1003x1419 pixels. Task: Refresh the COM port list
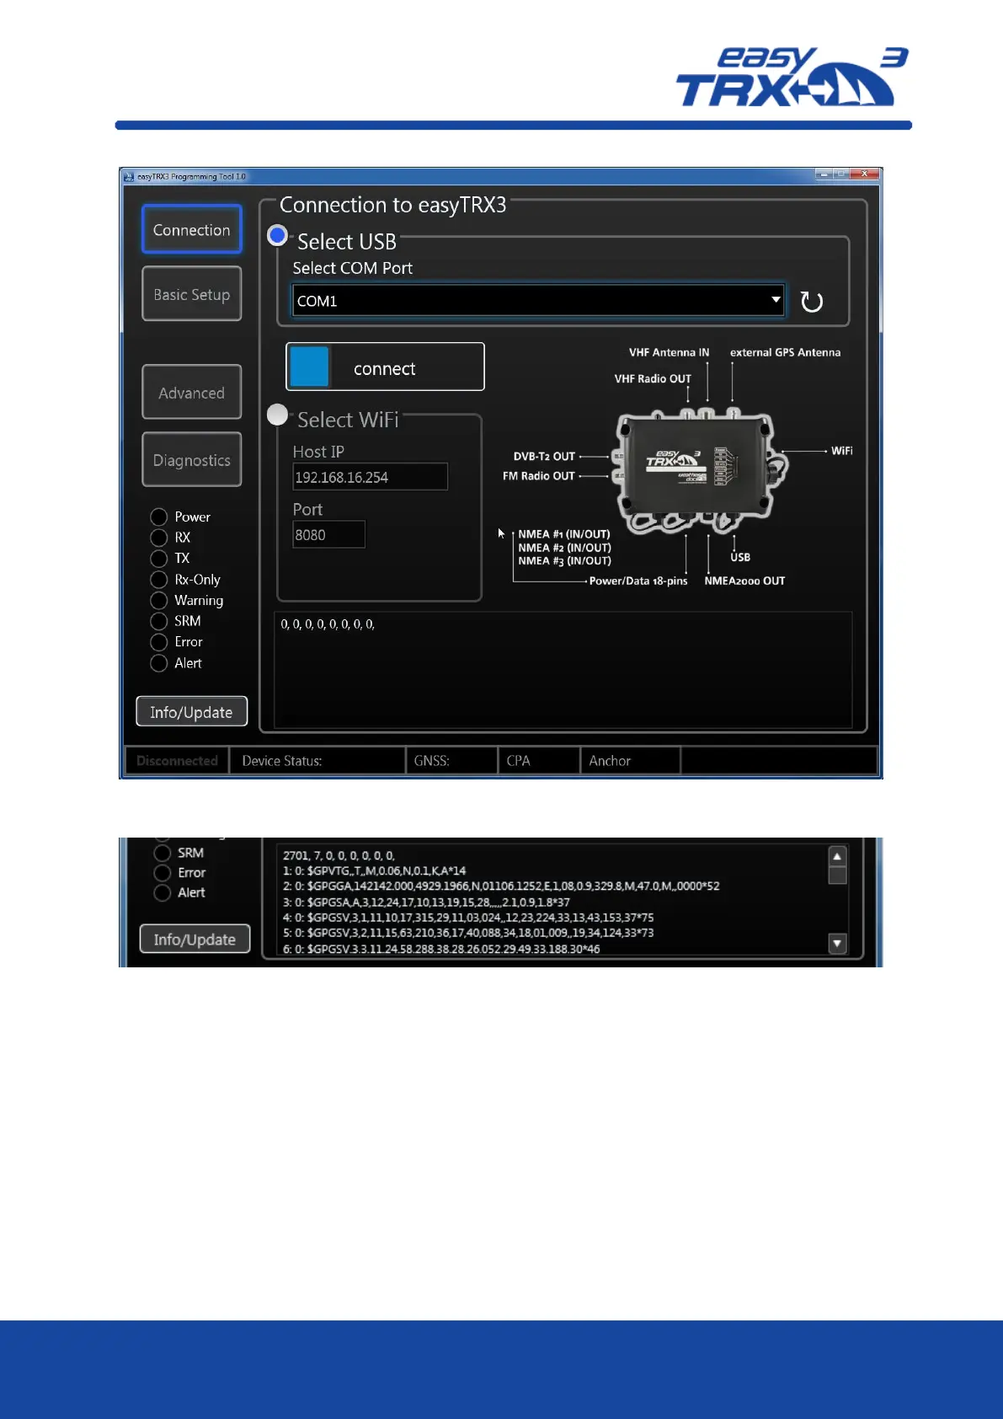(812, 302)
